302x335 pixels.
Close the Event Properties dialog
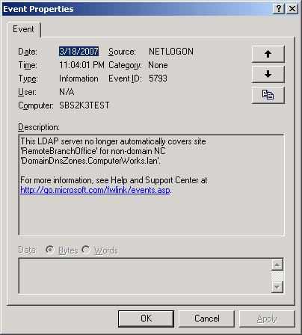[292, 9]
